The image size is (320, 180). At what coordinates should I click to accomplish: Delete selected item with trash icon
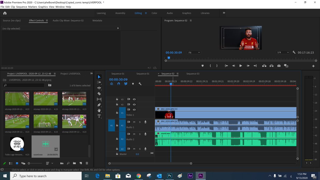(x=87, y=163)
